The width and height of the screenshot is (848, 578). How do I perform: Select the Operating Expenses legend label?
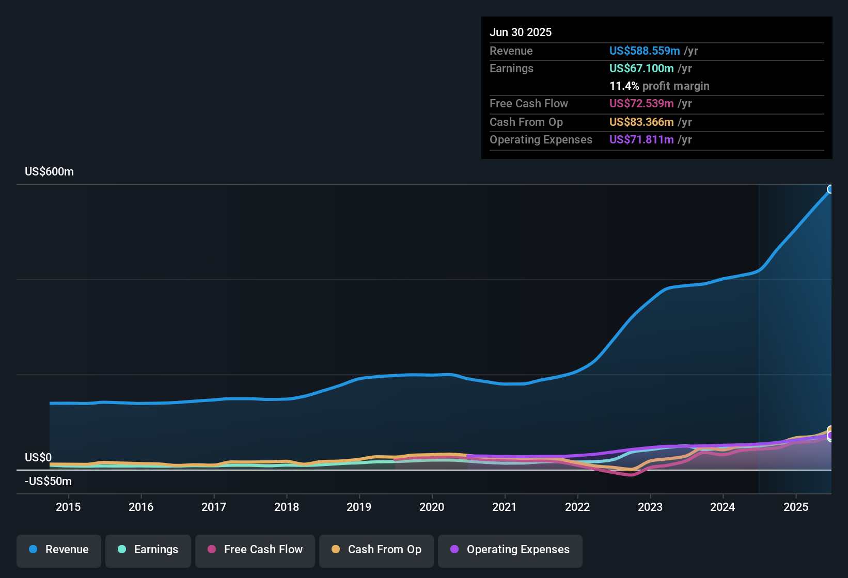[x=517, y=550]
